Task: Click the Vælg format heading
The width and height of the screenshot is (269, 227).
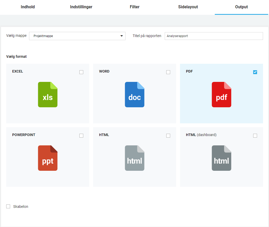Action: click(16, 56)
